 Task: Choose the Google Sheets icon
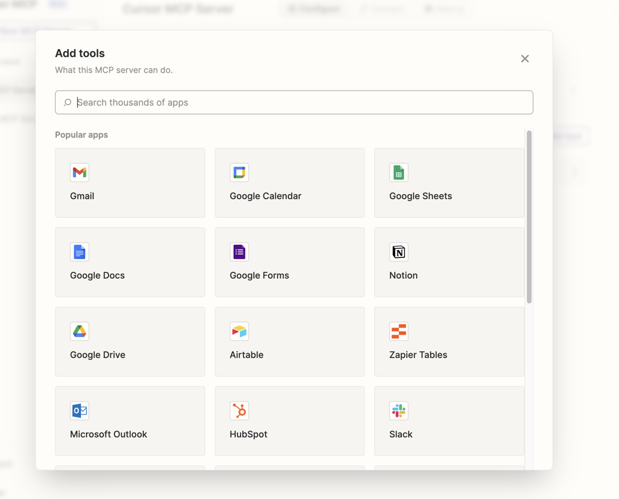(398, 173)
